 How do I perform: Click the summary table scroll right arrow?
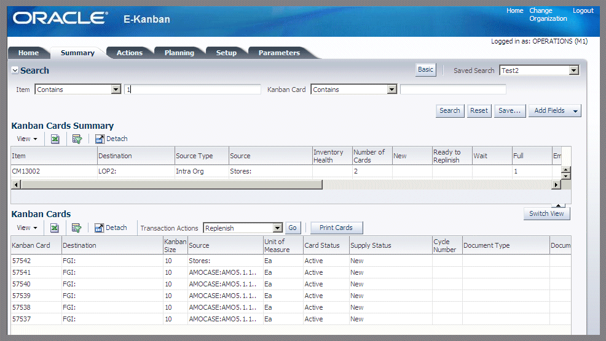coord(556,185)
